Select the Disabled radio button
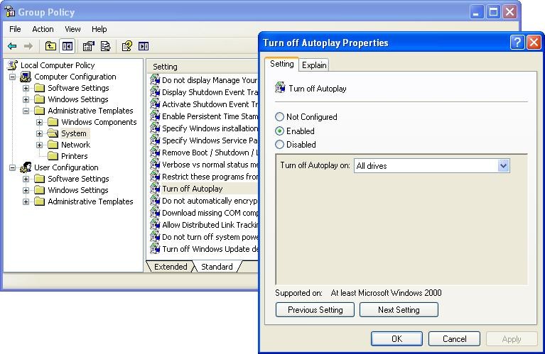Image resolution: width=545 pixels, height=354 pixels. tap(280, 145)
